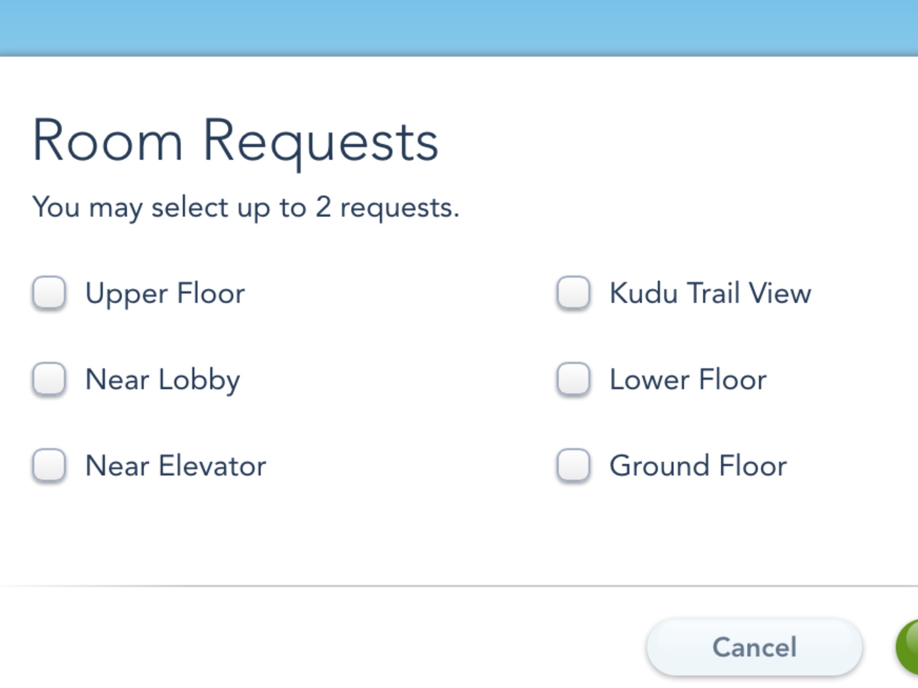
Task: Select the Lower Floor checkbox
Action: tap(573, 379)
